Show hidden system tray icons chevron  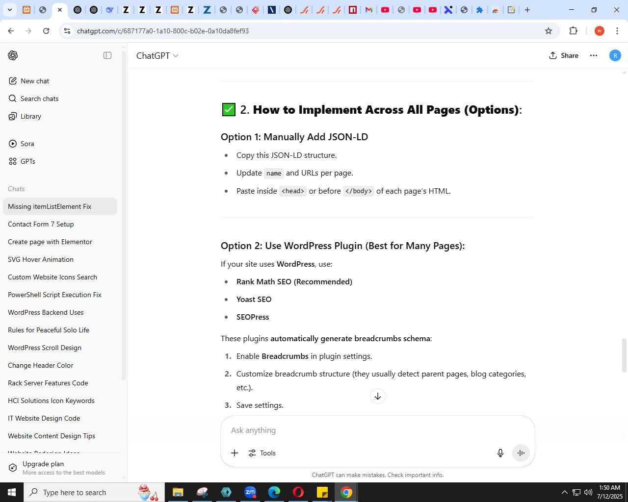564,492
